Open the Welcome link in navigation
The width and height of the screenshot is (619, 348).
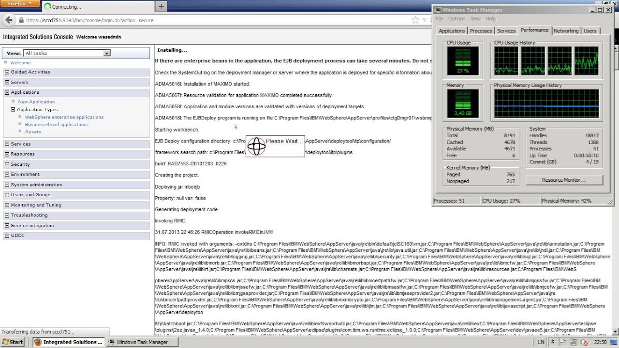tap(21, 63)
